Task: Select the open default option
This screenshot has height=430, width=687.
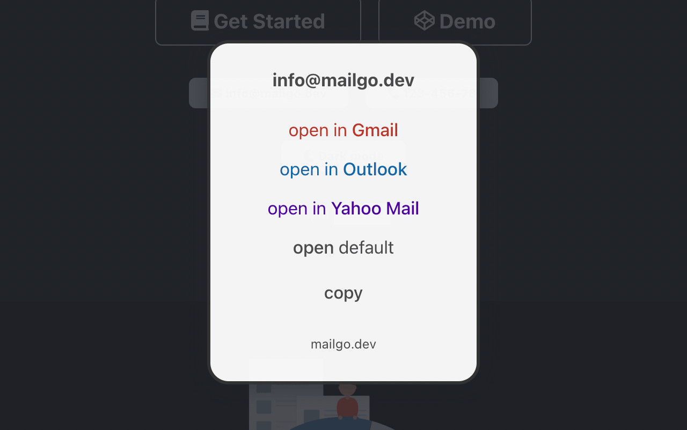Action: (343, 247)
